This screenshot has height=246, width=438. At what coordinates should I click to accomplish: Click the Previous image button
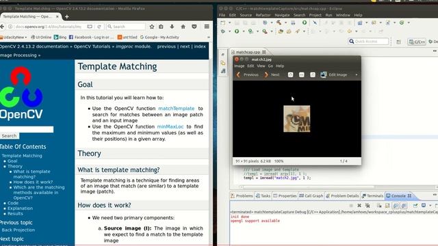coord(248,74)
